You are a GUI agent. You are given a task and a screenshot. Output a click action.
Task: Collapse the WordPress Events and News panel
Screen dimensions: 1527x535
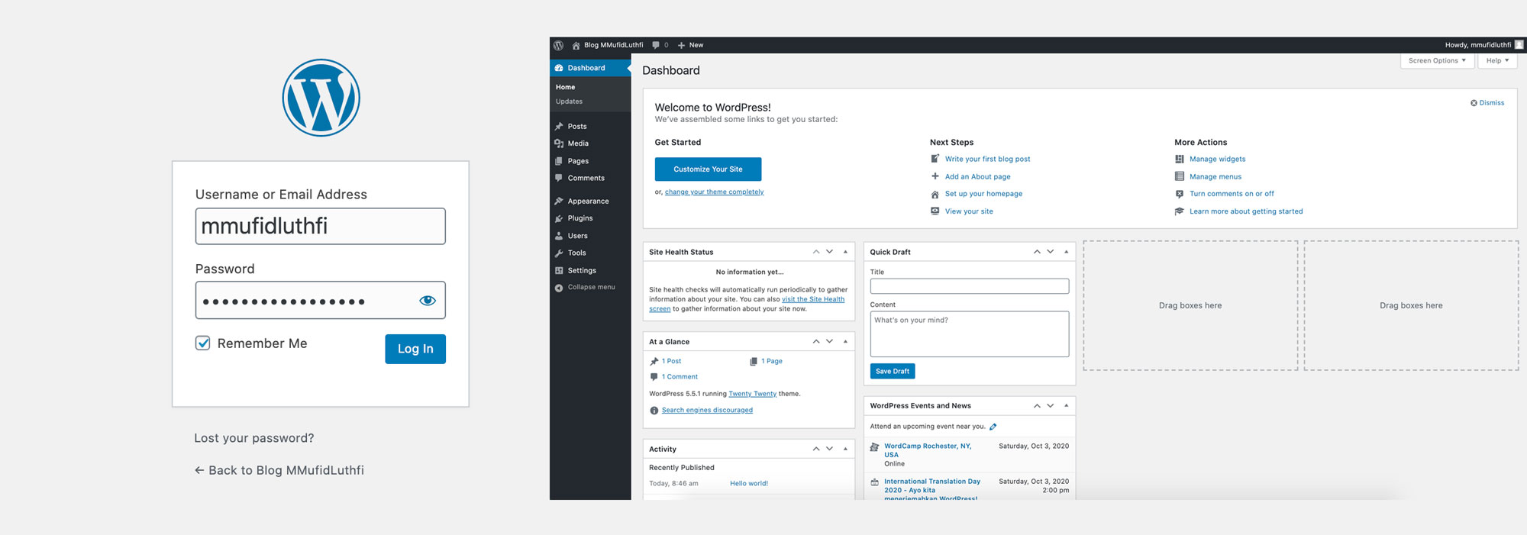[x=1066, y=406]
